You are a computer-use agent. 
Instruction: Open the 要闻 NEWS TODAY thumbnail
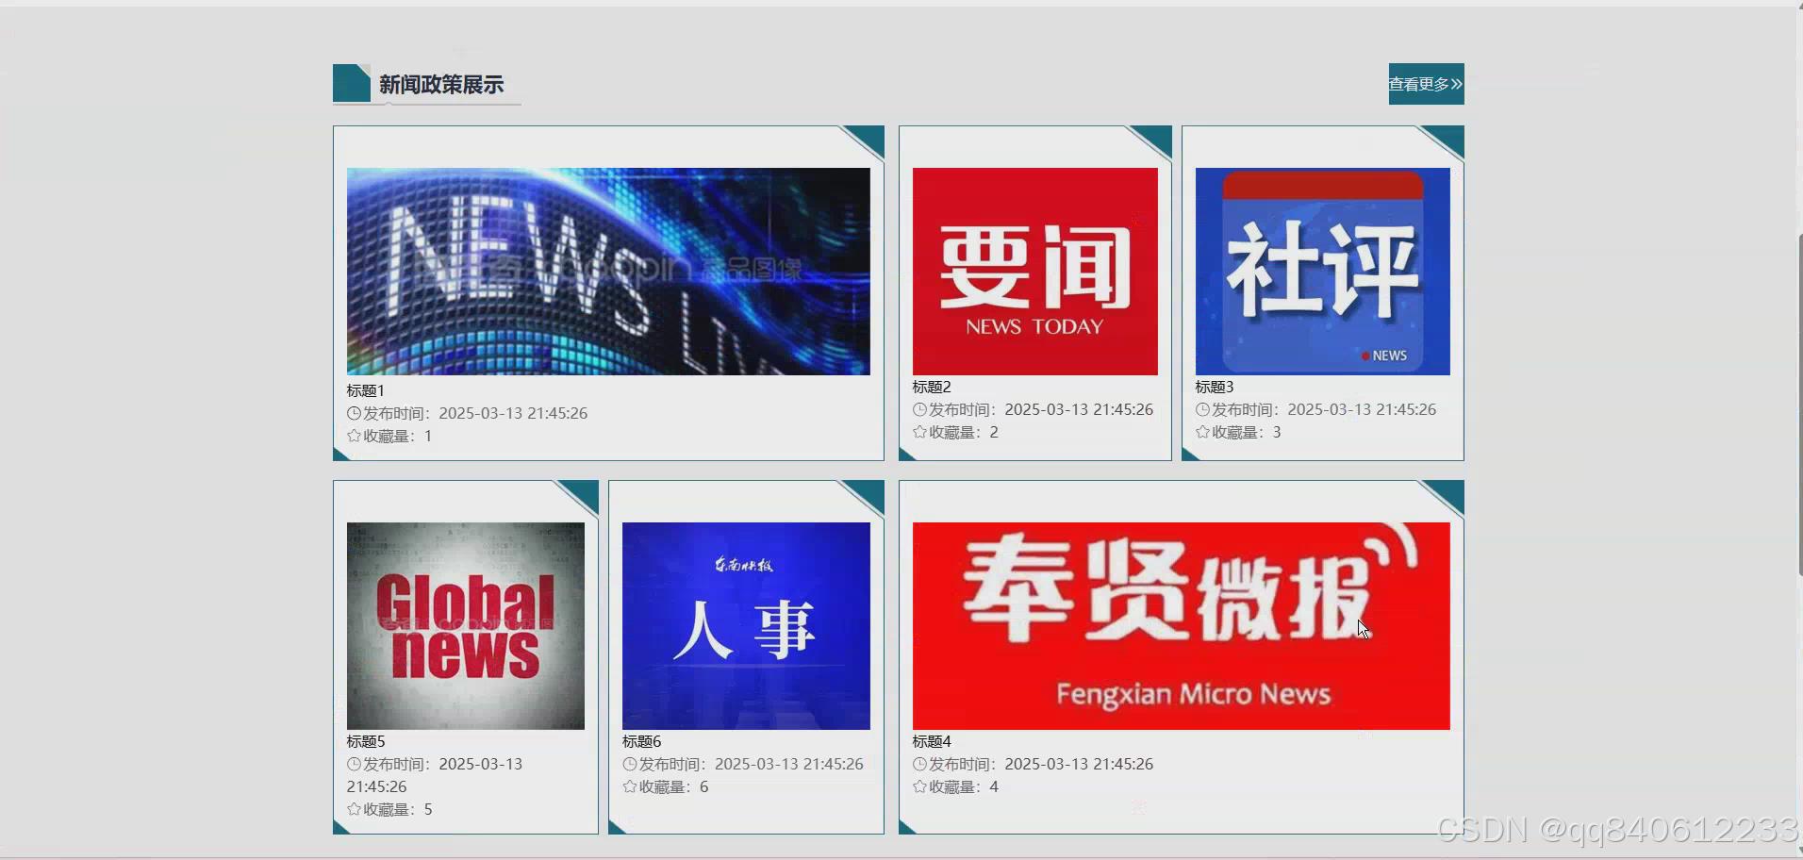1034,272
